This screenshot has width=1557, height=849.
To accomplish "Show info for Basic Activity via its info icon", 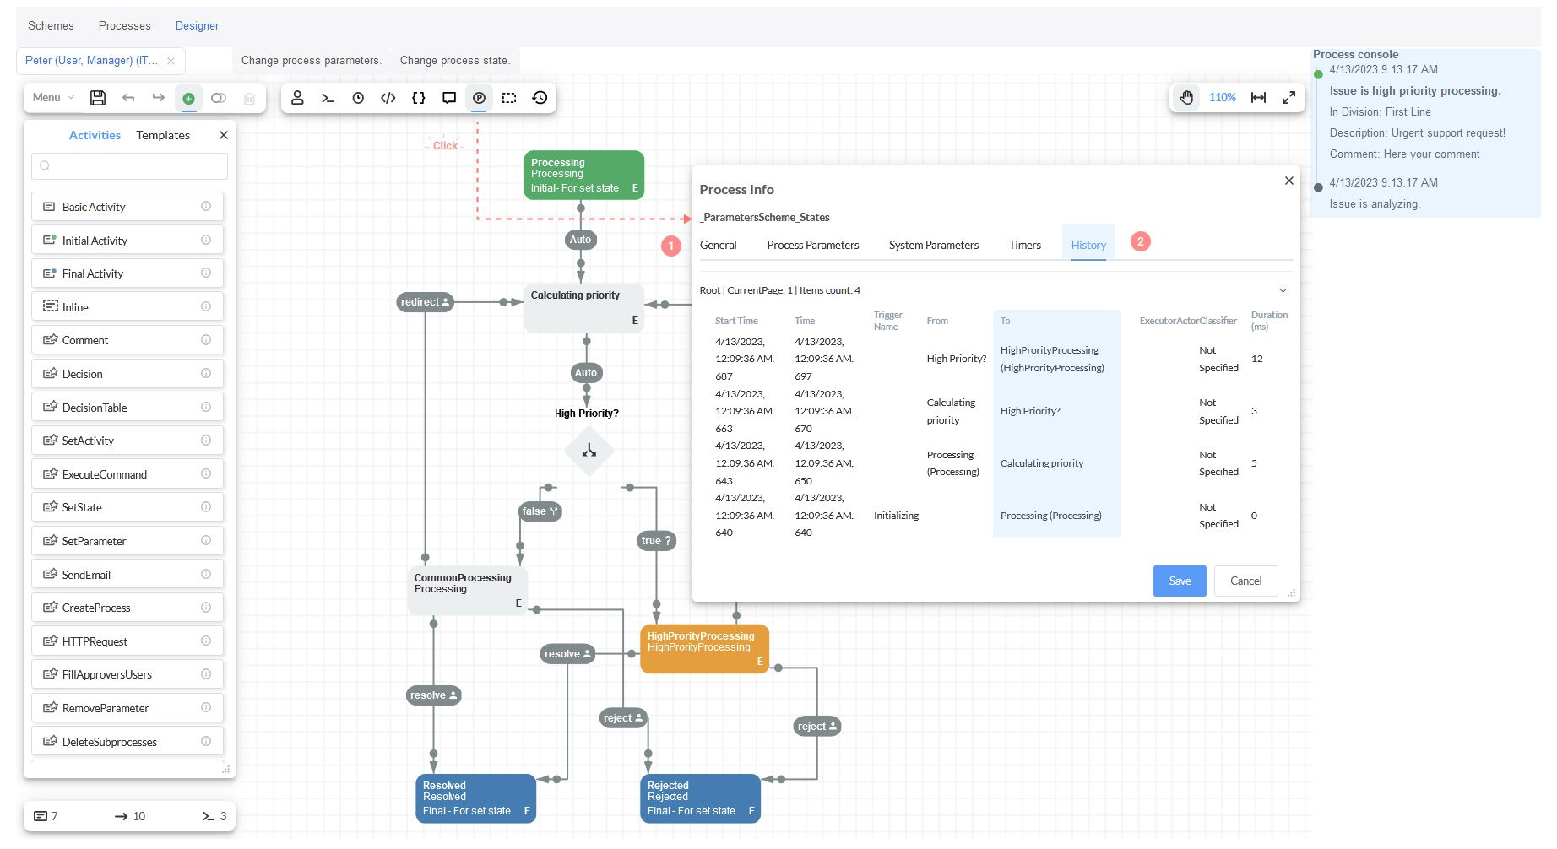I will [x=206, y=206].
